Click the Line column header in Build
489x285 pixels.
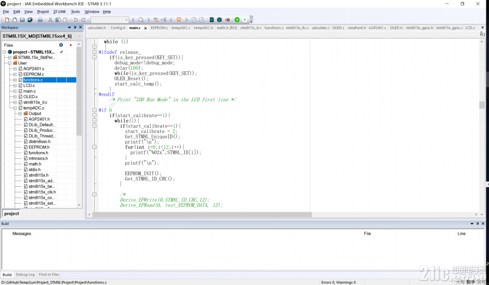tap(461, 233)
